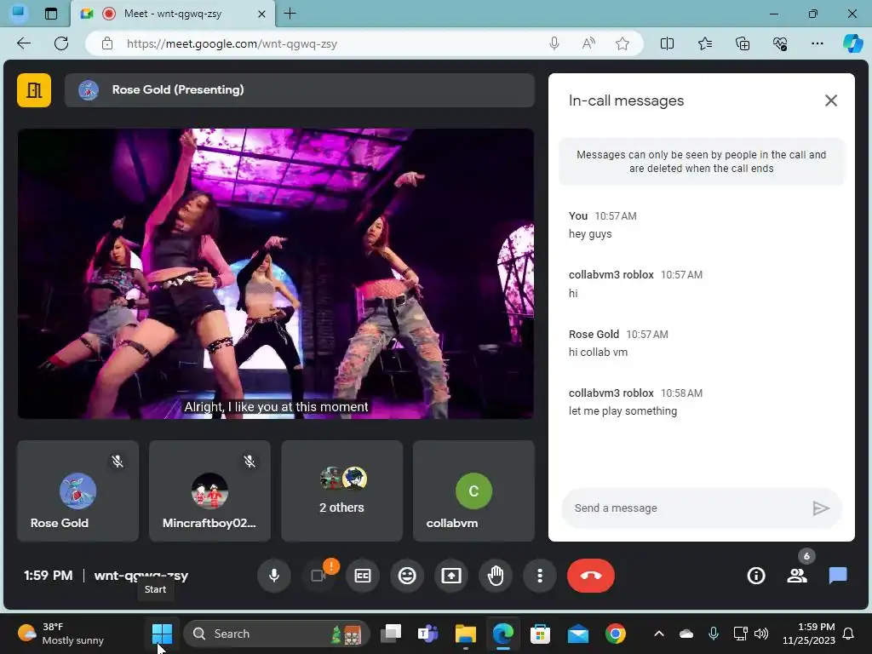The image size is (872, 654).
Task: Select the Rose Gold participant tile
Action: pos(77,491)
